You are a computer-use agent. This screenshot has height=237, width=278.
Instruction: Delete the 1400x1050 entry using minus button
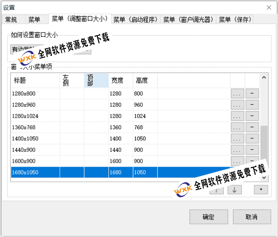point(252,139)
